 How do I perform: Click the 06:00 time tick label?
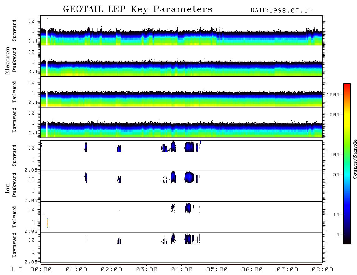252,270
